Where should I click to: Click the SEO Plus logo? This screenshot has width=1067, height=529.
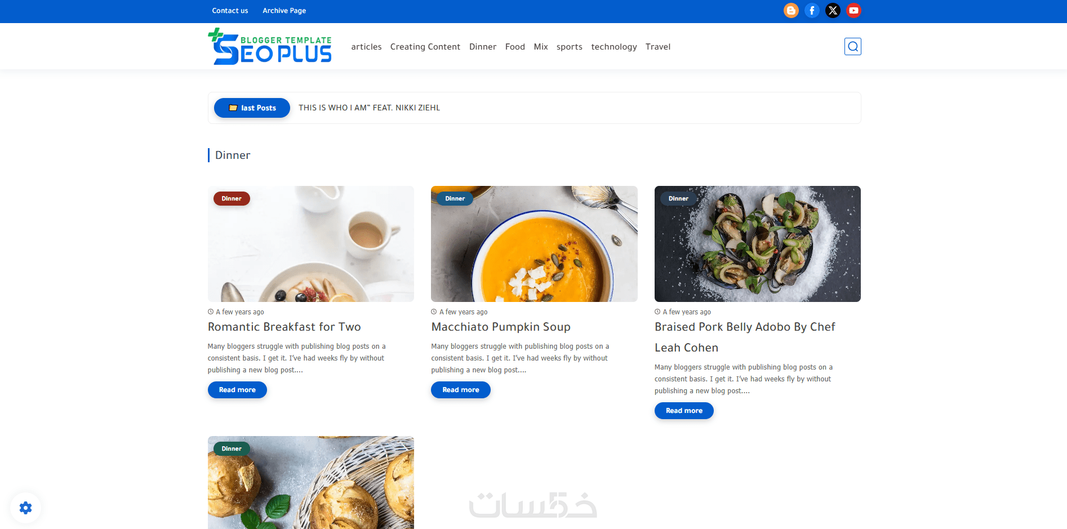click(270, 46)
